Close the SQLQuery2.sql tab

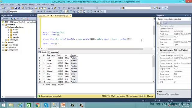pyautogui.click(x=70, y=16)
